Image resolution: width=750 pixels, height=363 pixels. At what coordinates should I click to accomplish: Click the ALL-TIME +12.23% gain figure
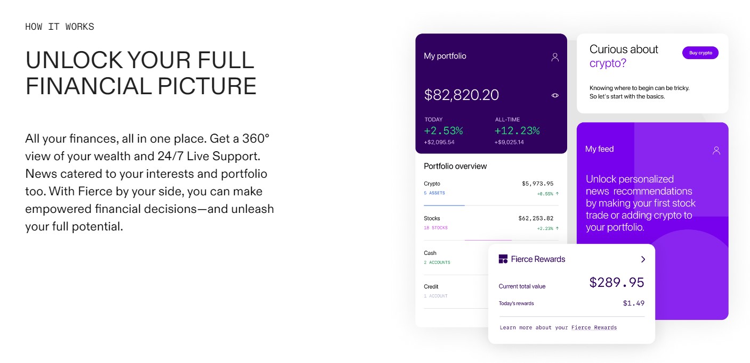coord(517,130)
